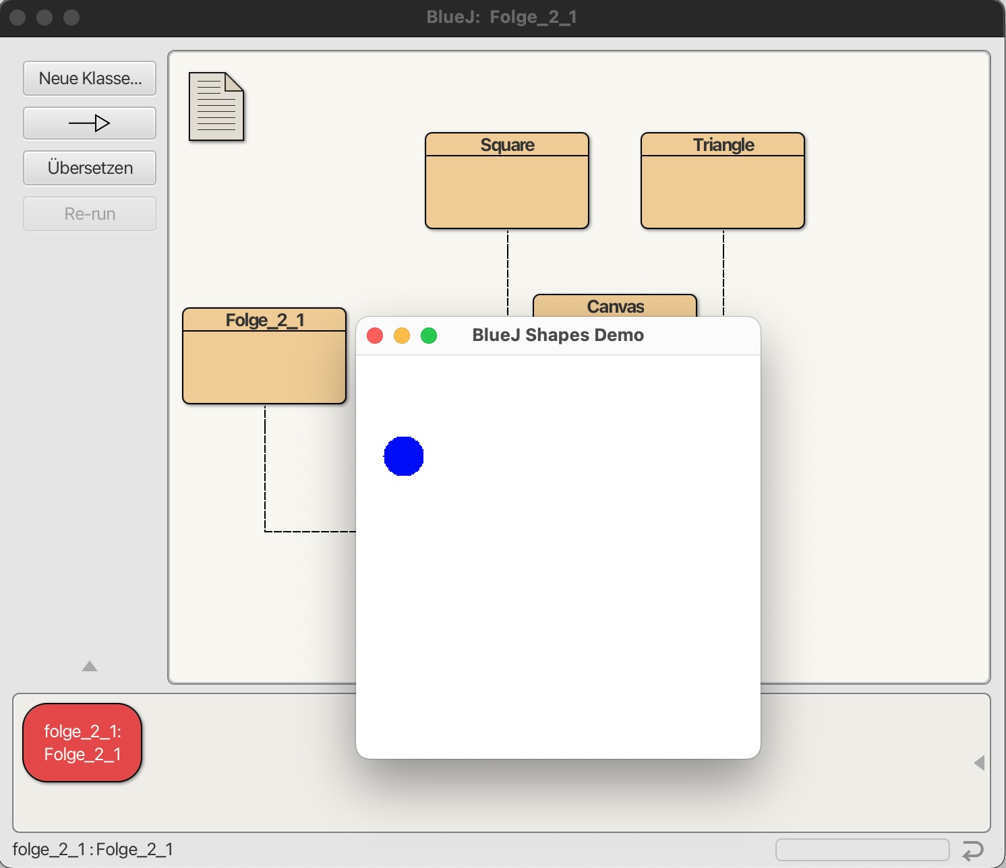Click Neue Klasse... button

click(x=90, y=79)
